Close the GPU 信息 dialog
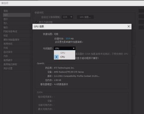The height and width of the screenshot is (114, 144). coord(129,27)
